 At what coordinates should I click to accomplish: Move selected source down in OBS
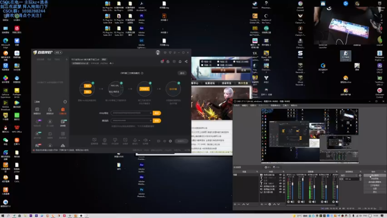coord(279,204)
